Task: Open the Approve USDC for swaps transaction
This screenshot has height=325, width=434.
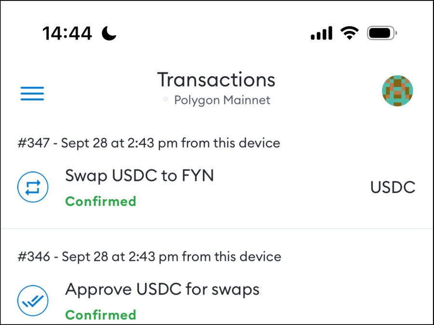Action: tap(163, 290)
